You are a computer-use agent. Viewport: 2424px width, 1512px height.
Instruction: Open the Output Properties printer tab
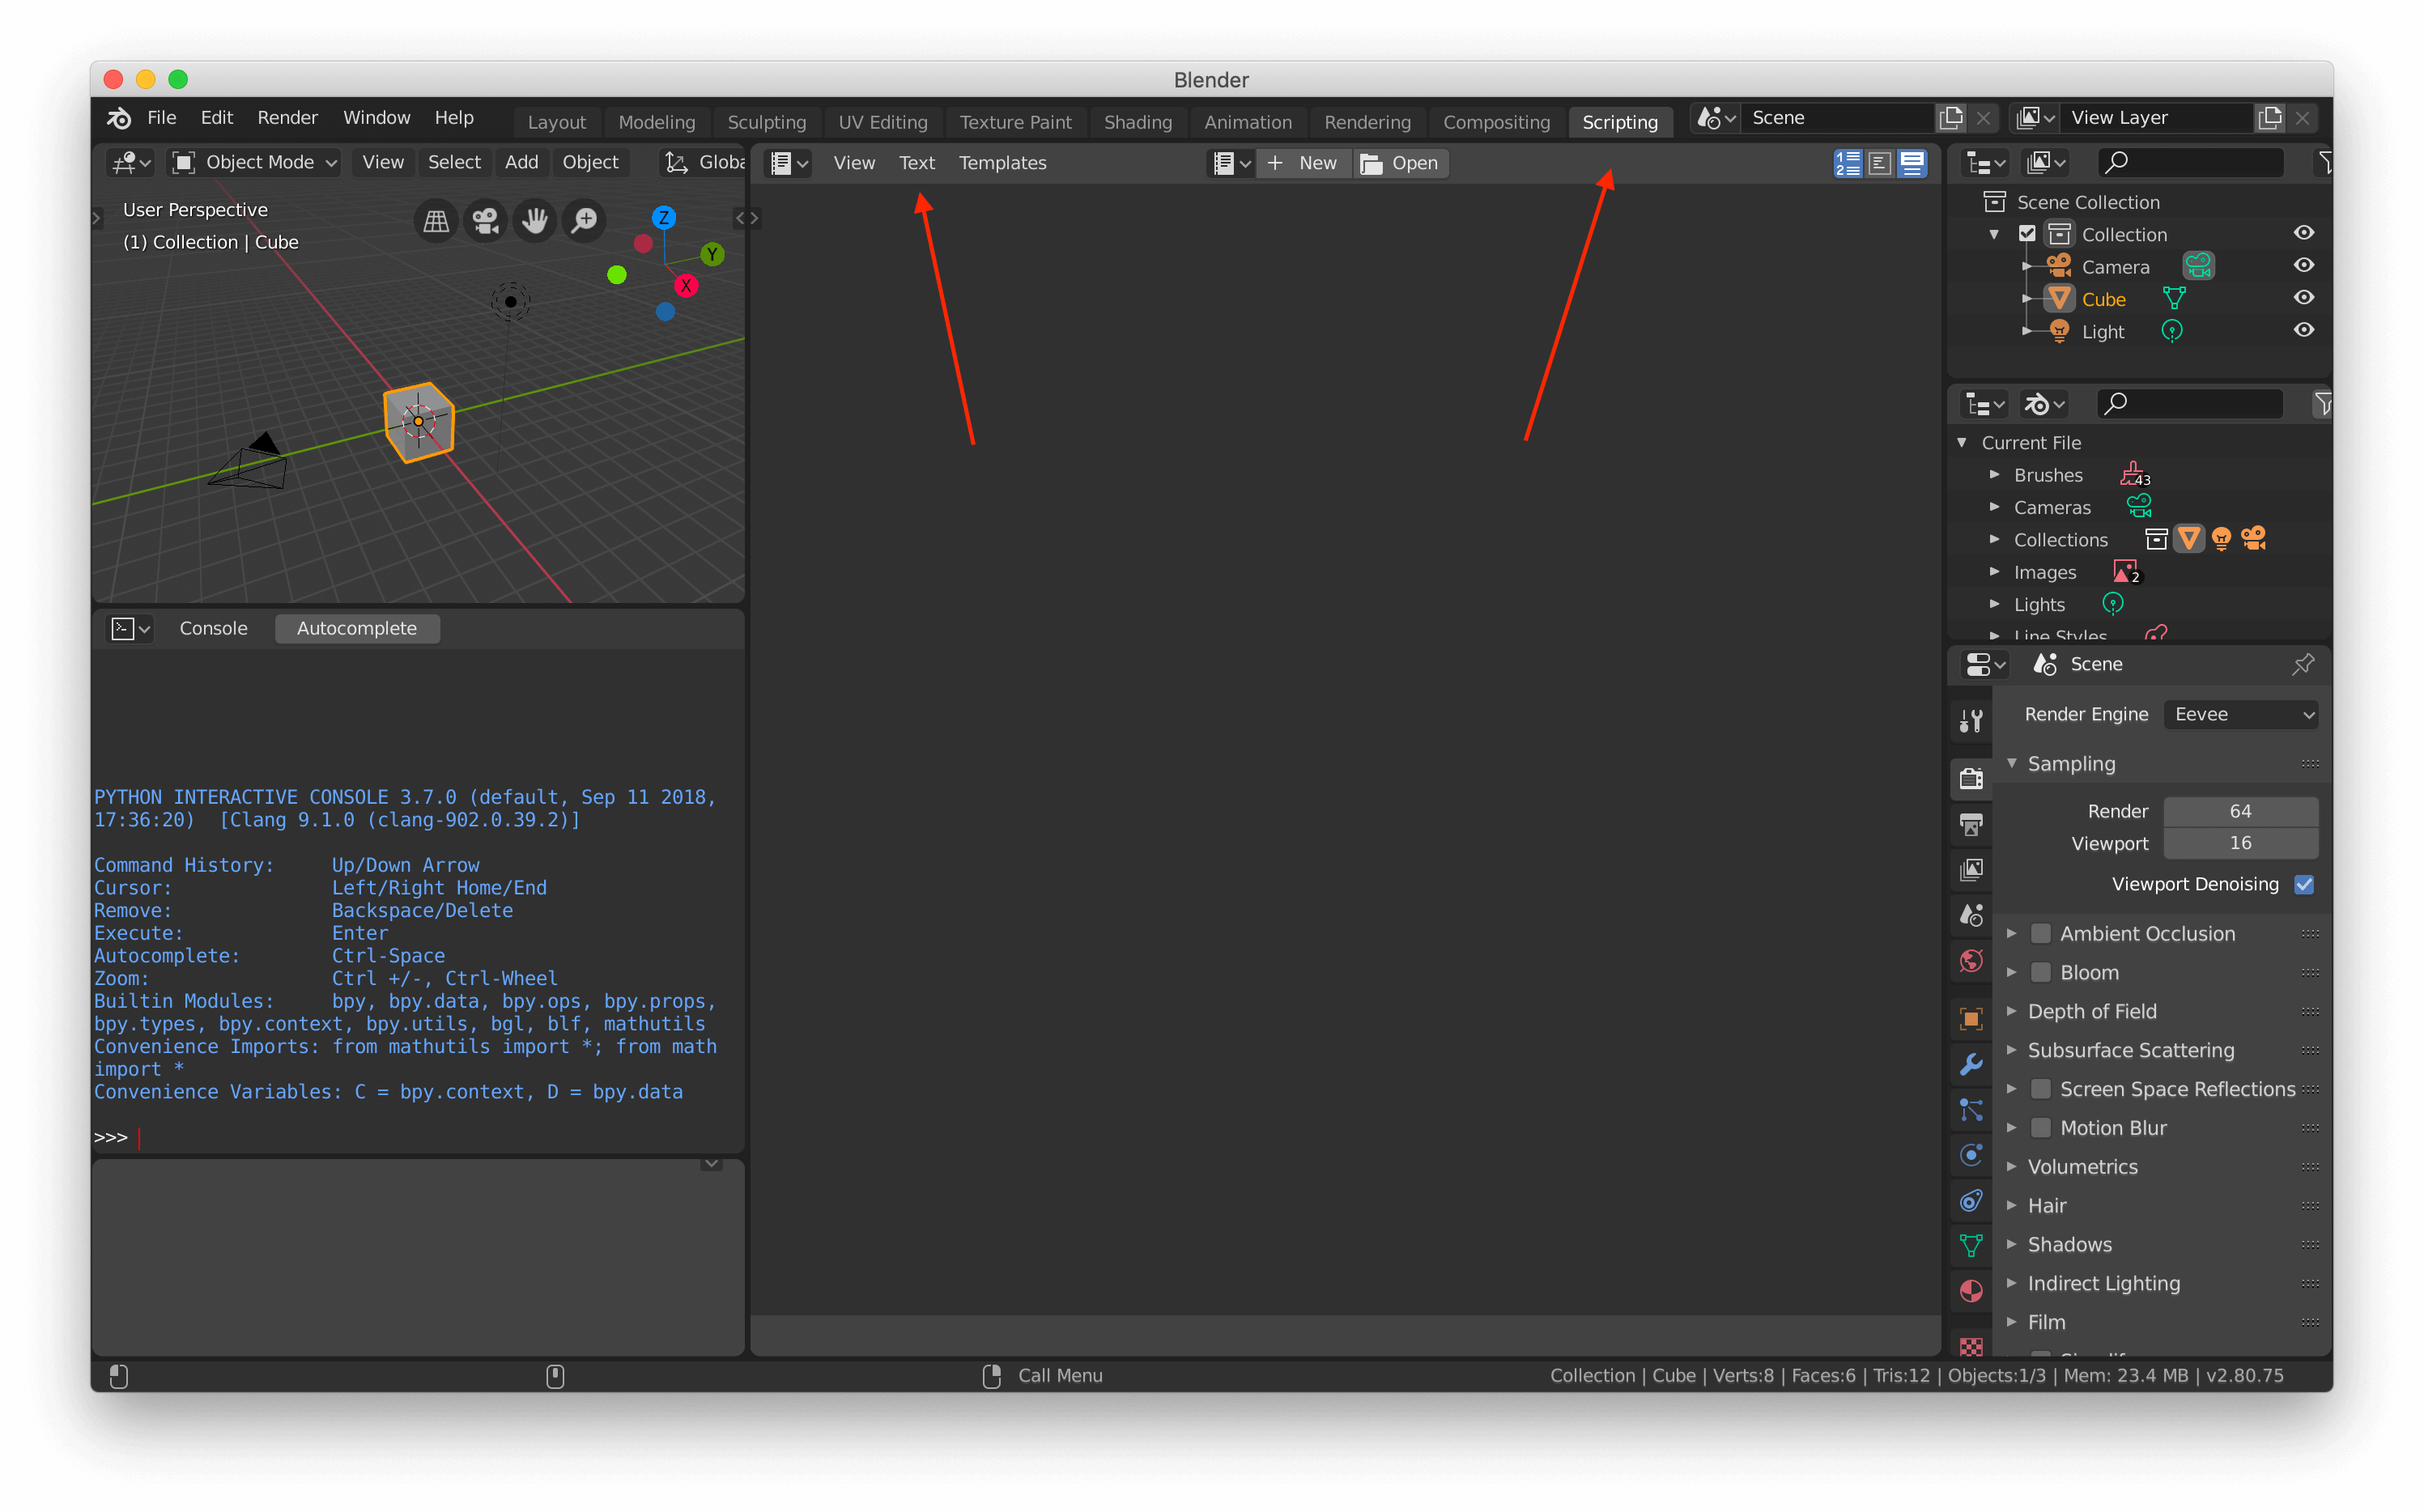pyautogui.click(x=1970, y=825)
